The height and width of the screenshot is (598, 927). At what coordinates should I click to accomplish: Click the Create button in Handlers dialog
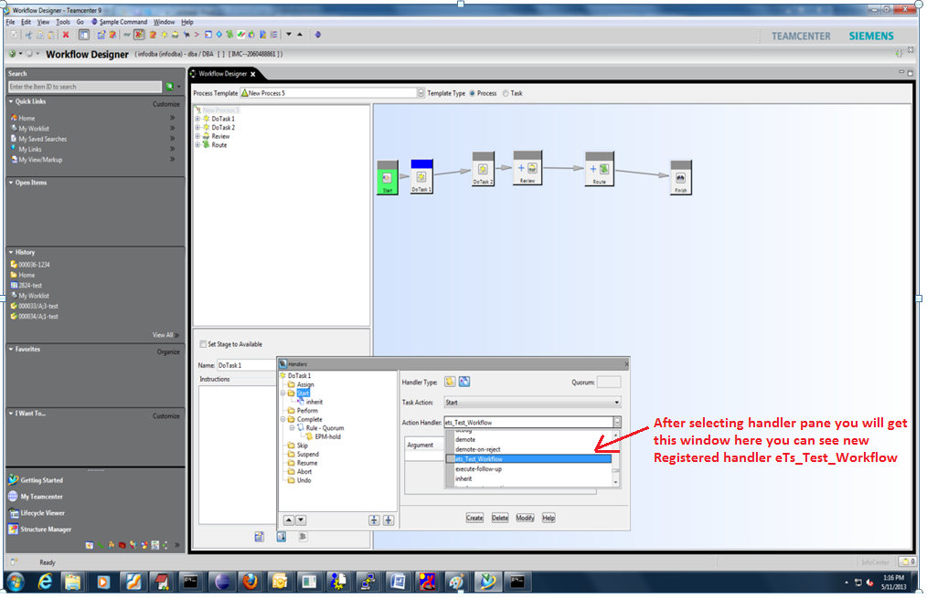pyautogui.click(x=474, y=517)
